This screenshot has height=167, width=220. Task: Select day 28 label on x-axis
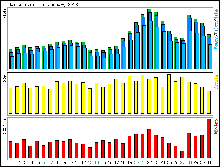189,162
